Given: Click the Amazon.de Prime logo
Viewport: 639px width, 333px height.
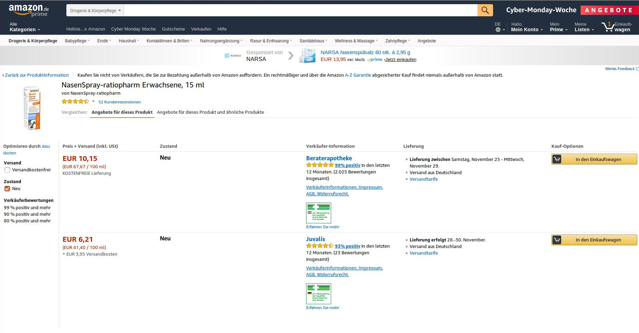Looking at the screenshot, I should point(28,10).
